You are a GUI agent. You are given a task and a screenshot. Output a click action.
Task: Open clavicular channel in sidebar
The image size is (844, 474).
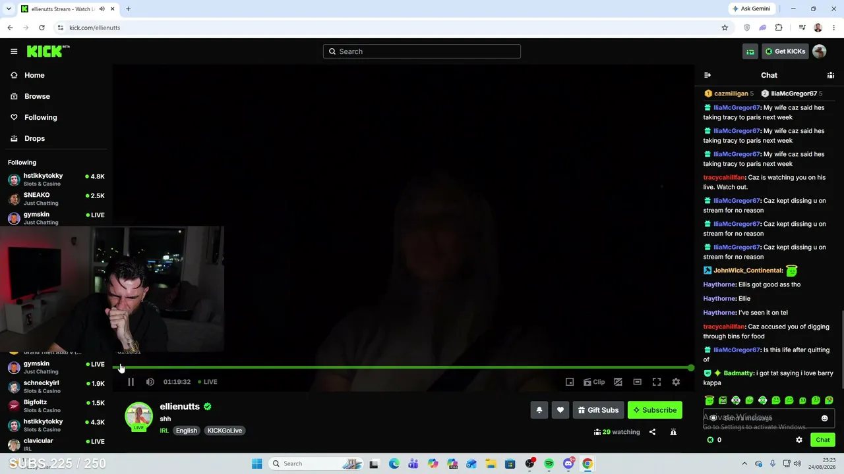(55, 444)
